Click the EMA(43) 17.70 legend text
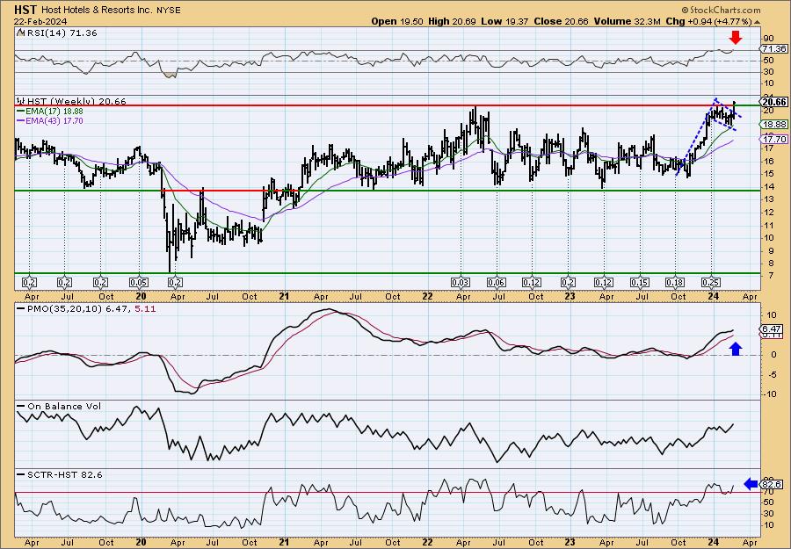The height and width of the screenshot is (549, 791). (x=54, y=121)
